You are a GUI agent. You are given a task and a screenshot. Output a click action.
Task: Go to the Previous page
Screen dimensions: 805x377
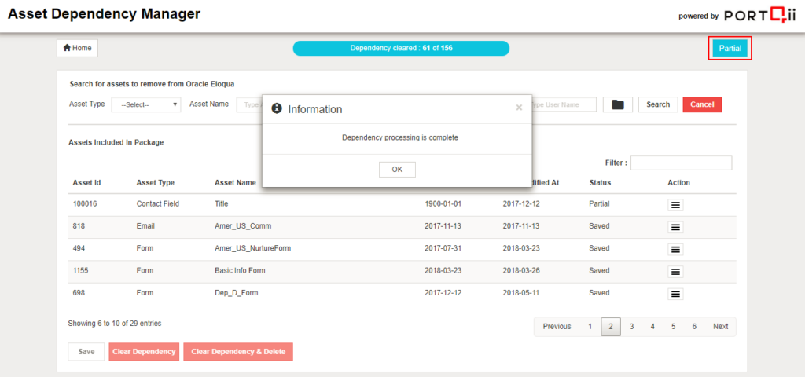point(557,327)
